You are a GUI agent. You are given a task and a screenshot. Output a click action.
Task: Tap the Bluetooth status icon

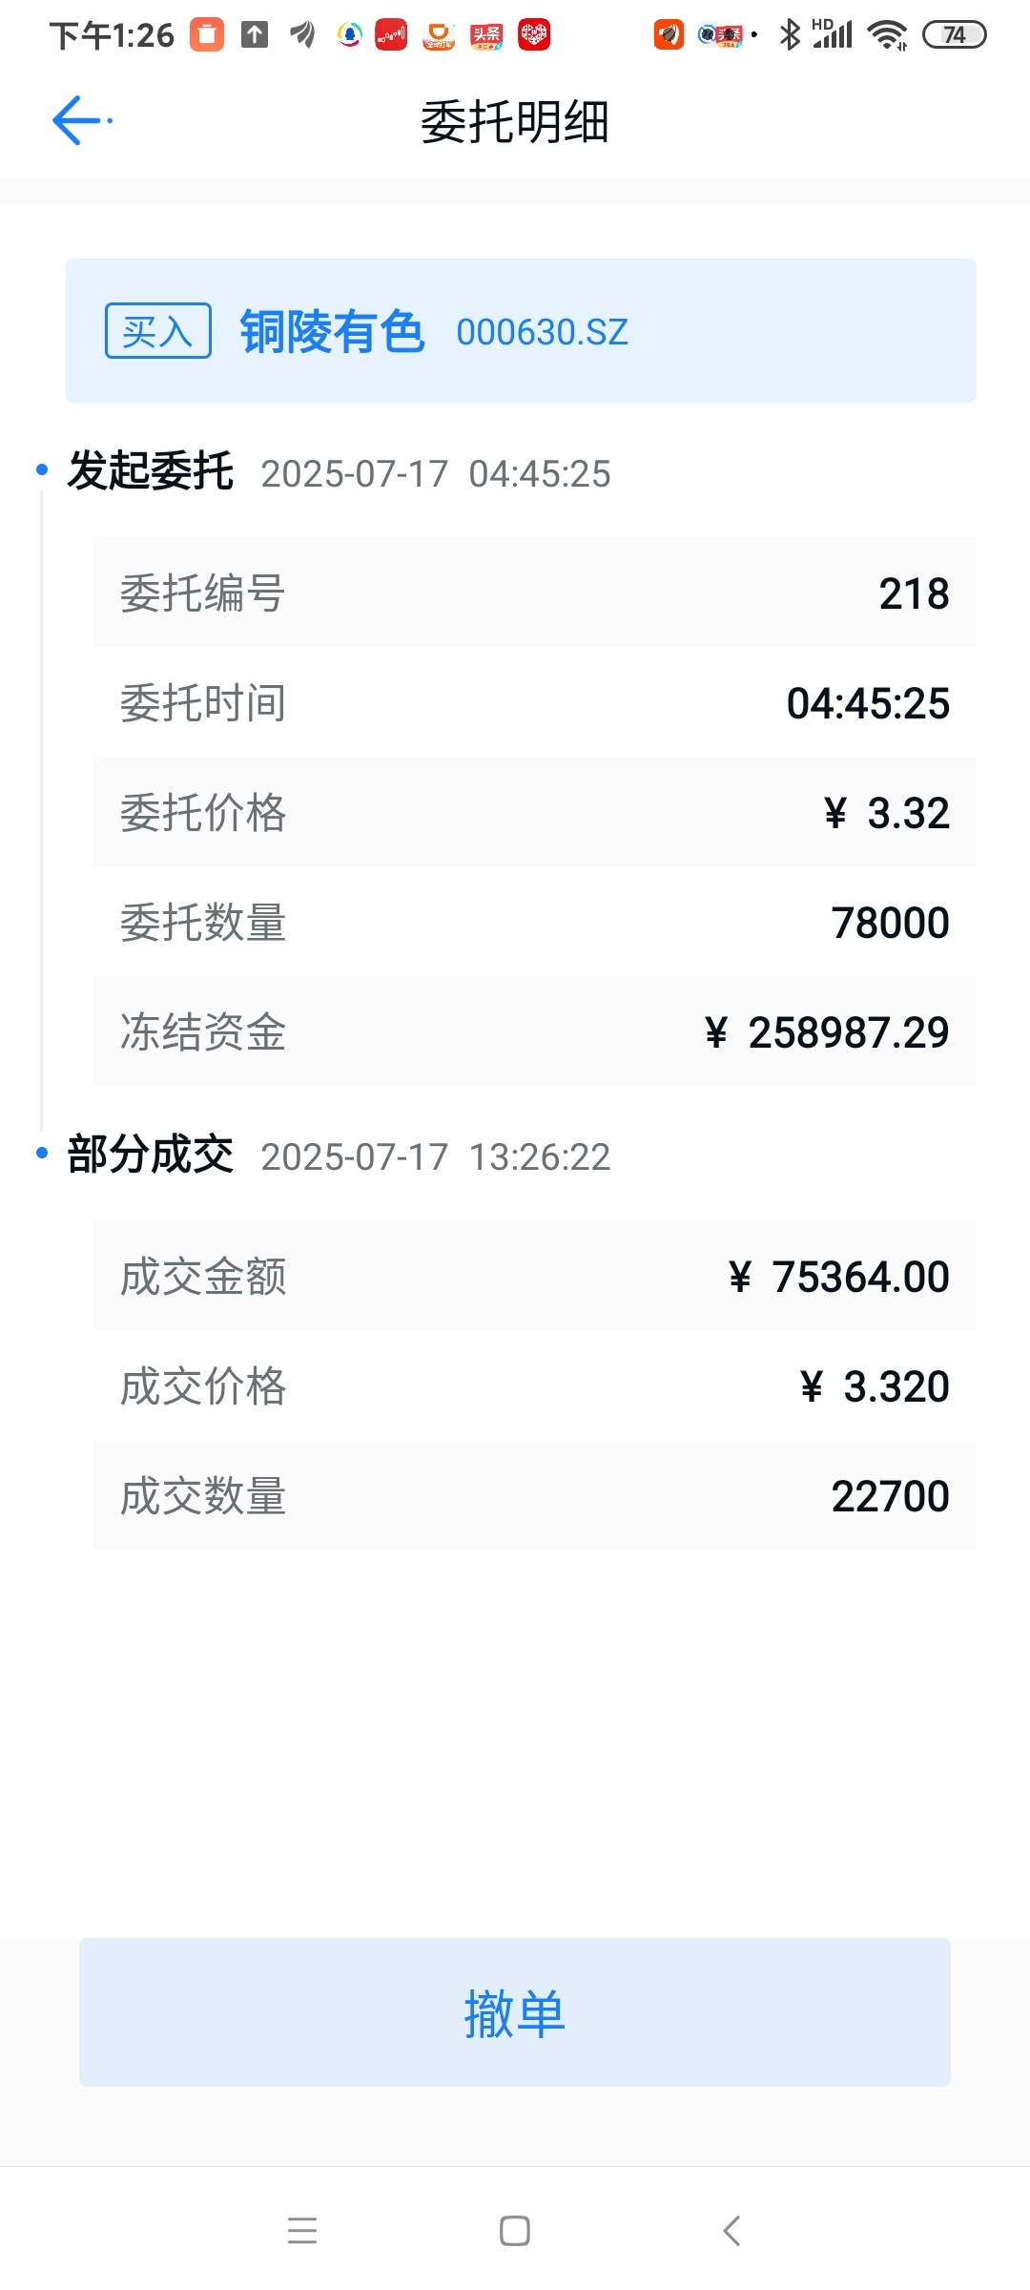pyautogui.click(x=790, y=35)
